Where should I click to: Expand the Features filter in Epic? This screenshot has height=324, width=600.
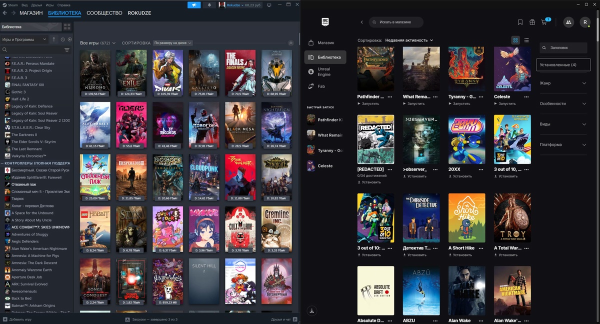[563, 103]
